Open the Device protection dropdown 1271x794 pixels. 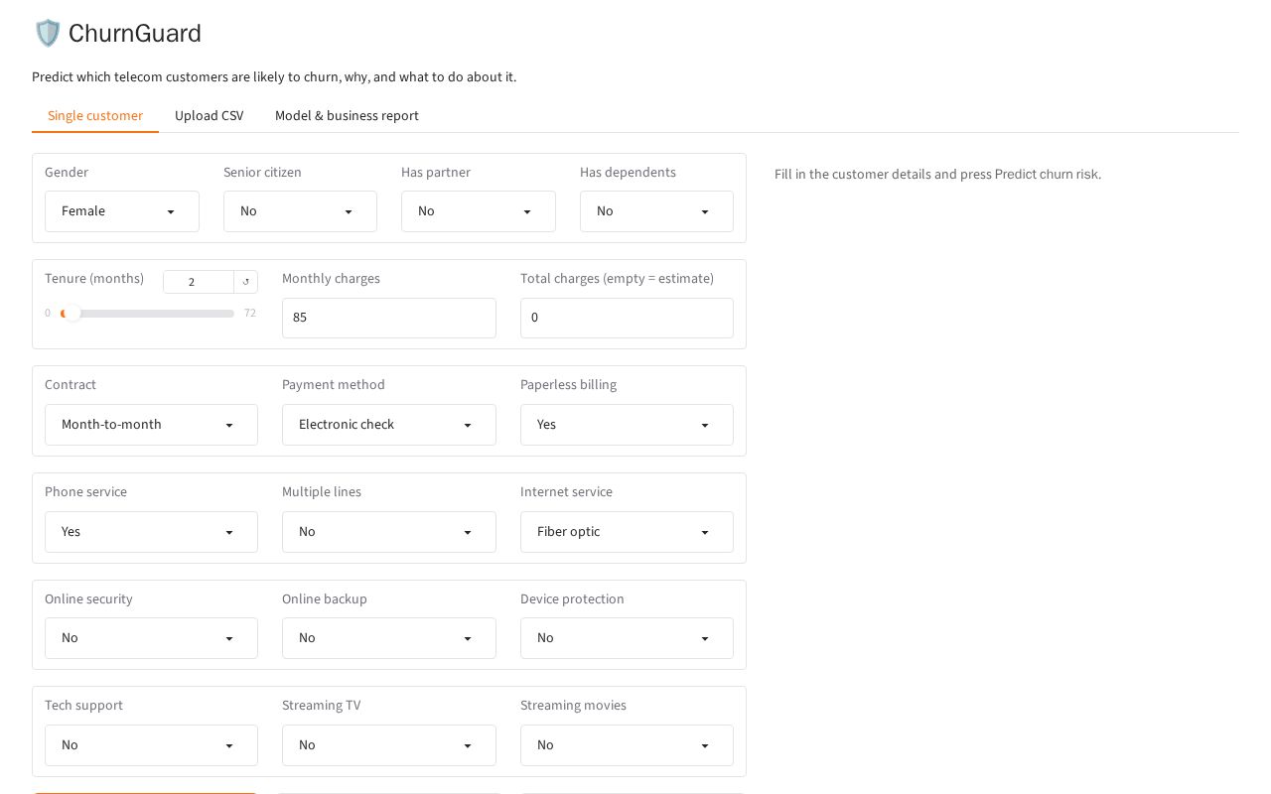click(x=627, y=638)
